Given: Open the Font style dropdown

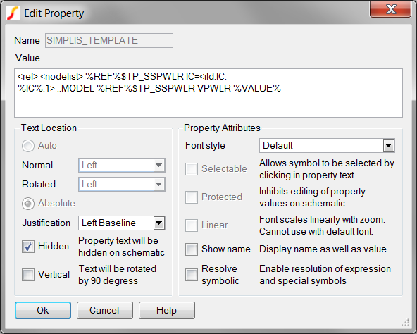Looking at the screenshot, I should [x=327, y=146].
